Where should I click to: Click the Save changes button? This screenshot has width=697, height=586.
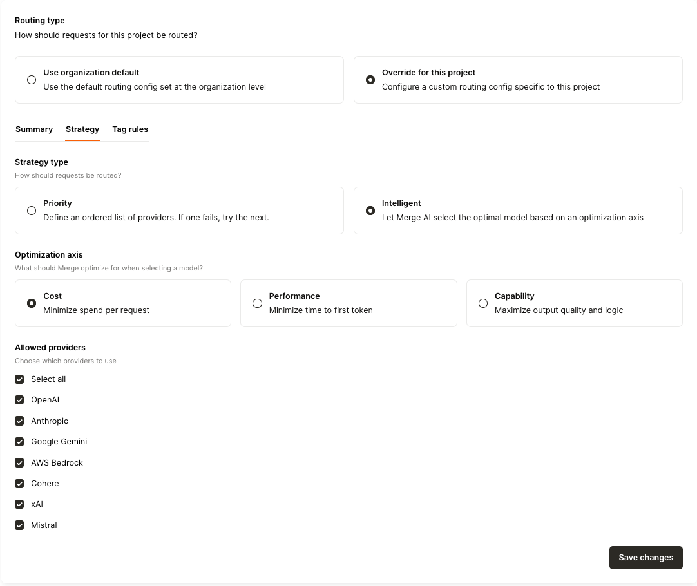(645, 558)
